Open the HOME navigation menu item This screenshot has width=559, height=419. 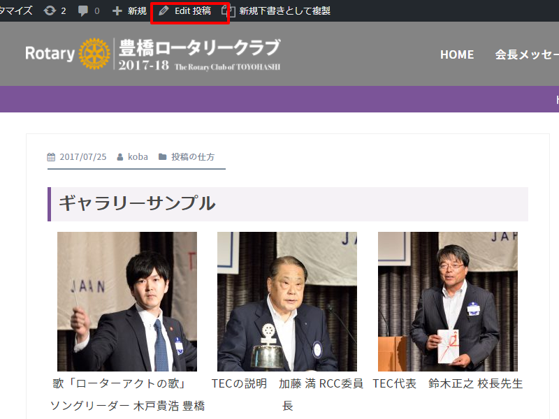tap(457, 54)
